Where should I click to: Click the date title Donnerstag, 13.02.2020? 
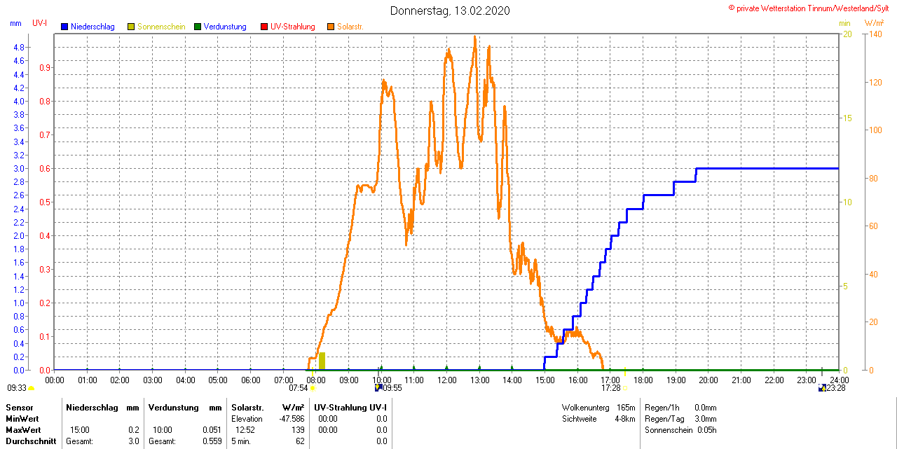450,11
